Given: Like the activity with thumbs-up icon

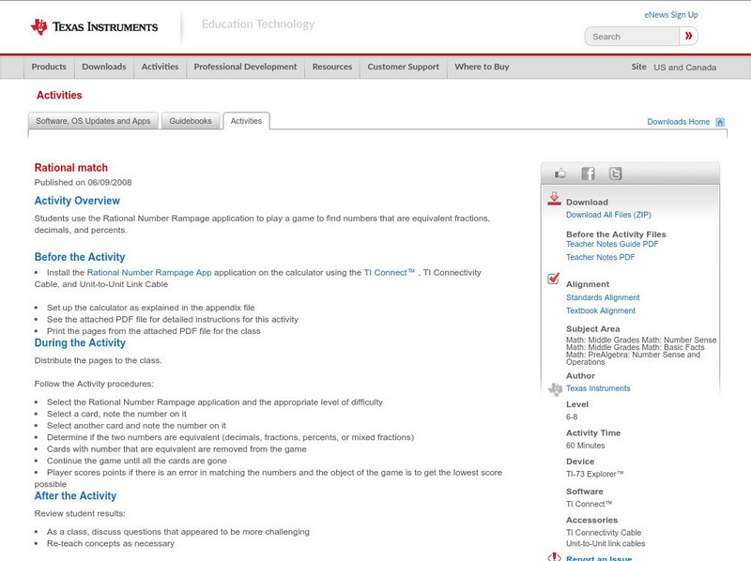Looking at the screenshot, I should click(559, 174).
